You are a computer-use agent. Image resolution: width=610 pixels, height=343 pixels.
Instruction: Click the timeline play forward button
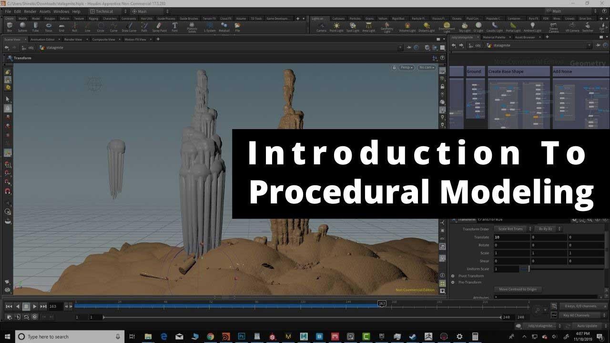tap(35, 307)
